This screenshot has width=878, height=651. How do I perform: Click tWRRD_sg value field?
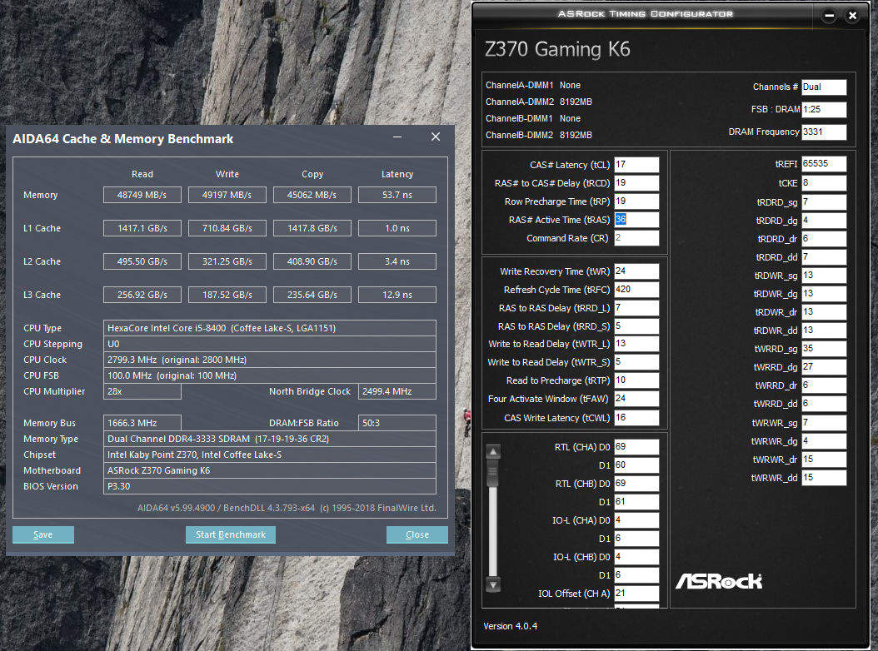[824, 349]
